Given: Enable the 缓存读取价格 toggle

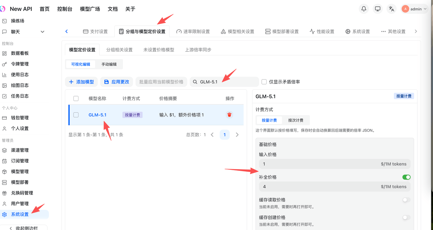Looking at the screenshot, I should click(x=406, y=200).
